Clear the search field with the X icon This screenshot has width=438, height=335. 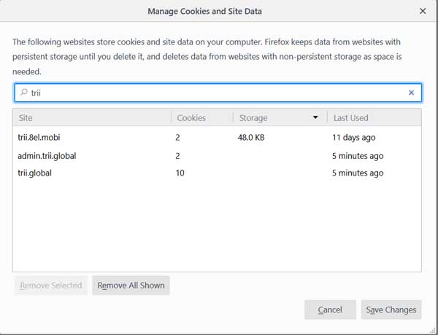411,92
